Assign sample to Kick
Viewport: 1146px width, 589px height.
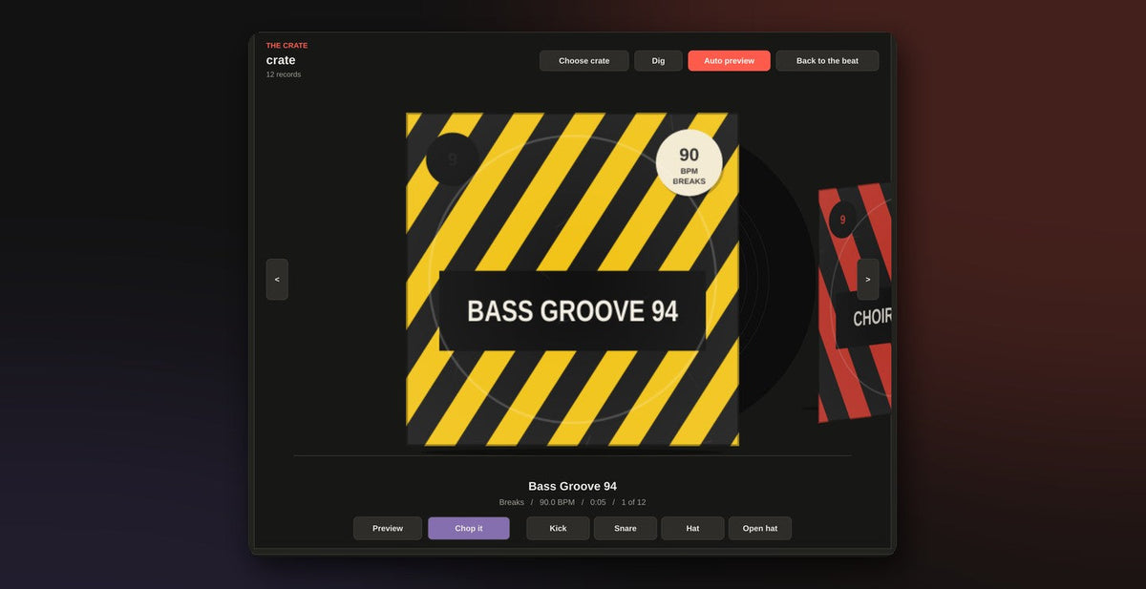coord(558,528)
